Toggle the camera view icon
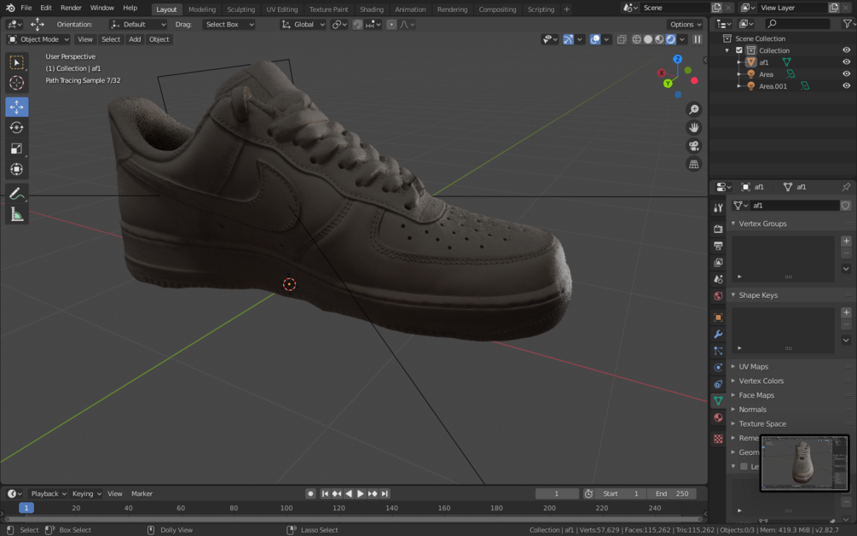Image resolution: width=857 pixels, height=536 pixels. coord(693,146)
